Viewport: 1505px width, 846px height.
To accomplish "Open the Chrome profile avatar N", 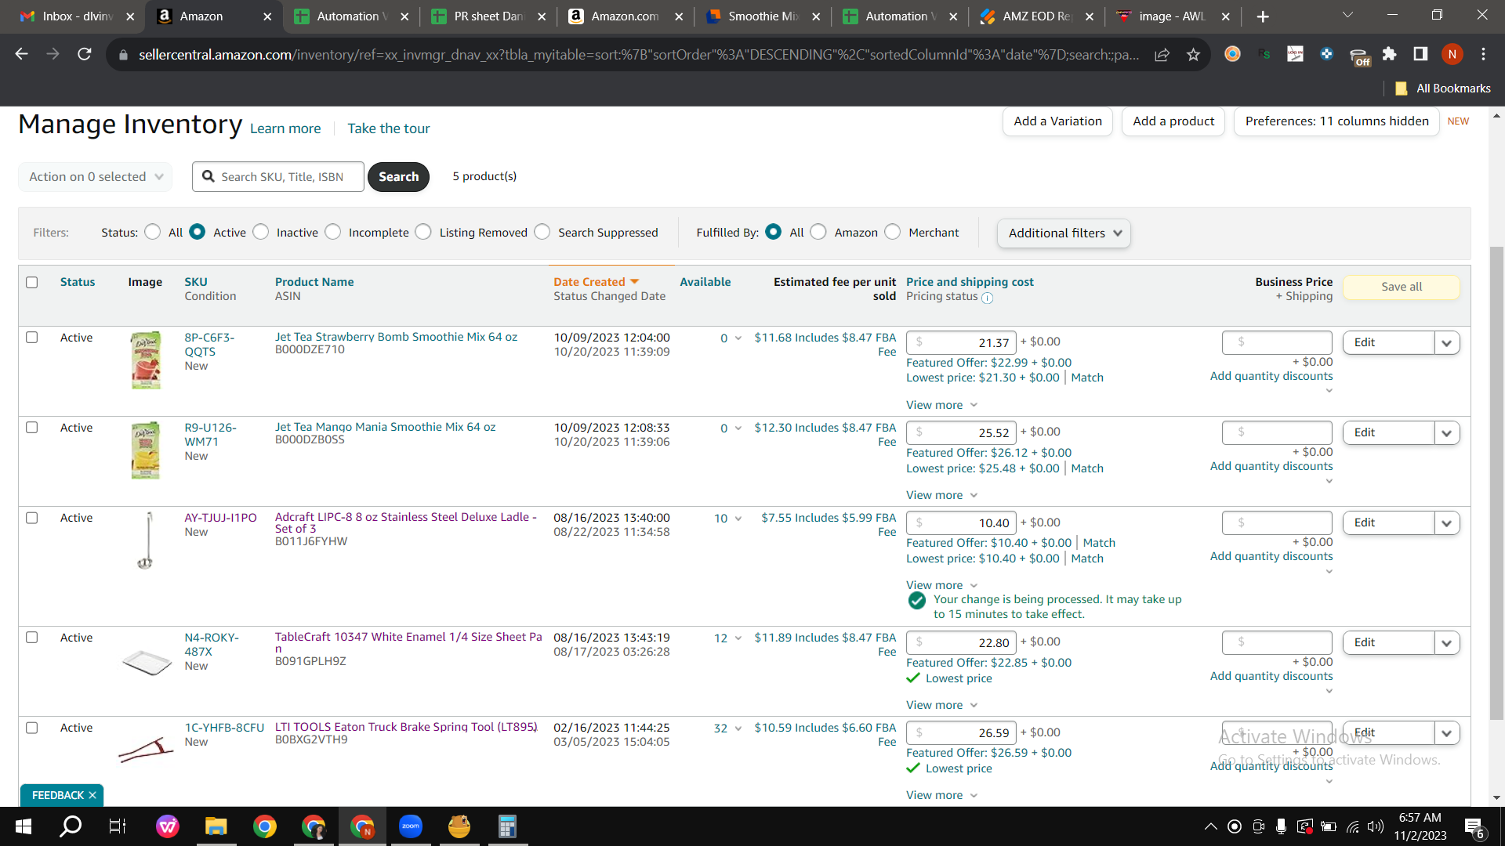I will (1452, 54).
